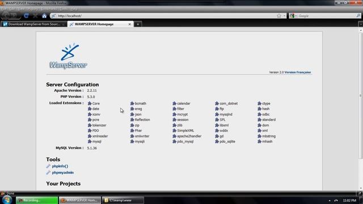363x204 pixels.
Task: Open the phpinfo() link
Action: pos(60,166)
